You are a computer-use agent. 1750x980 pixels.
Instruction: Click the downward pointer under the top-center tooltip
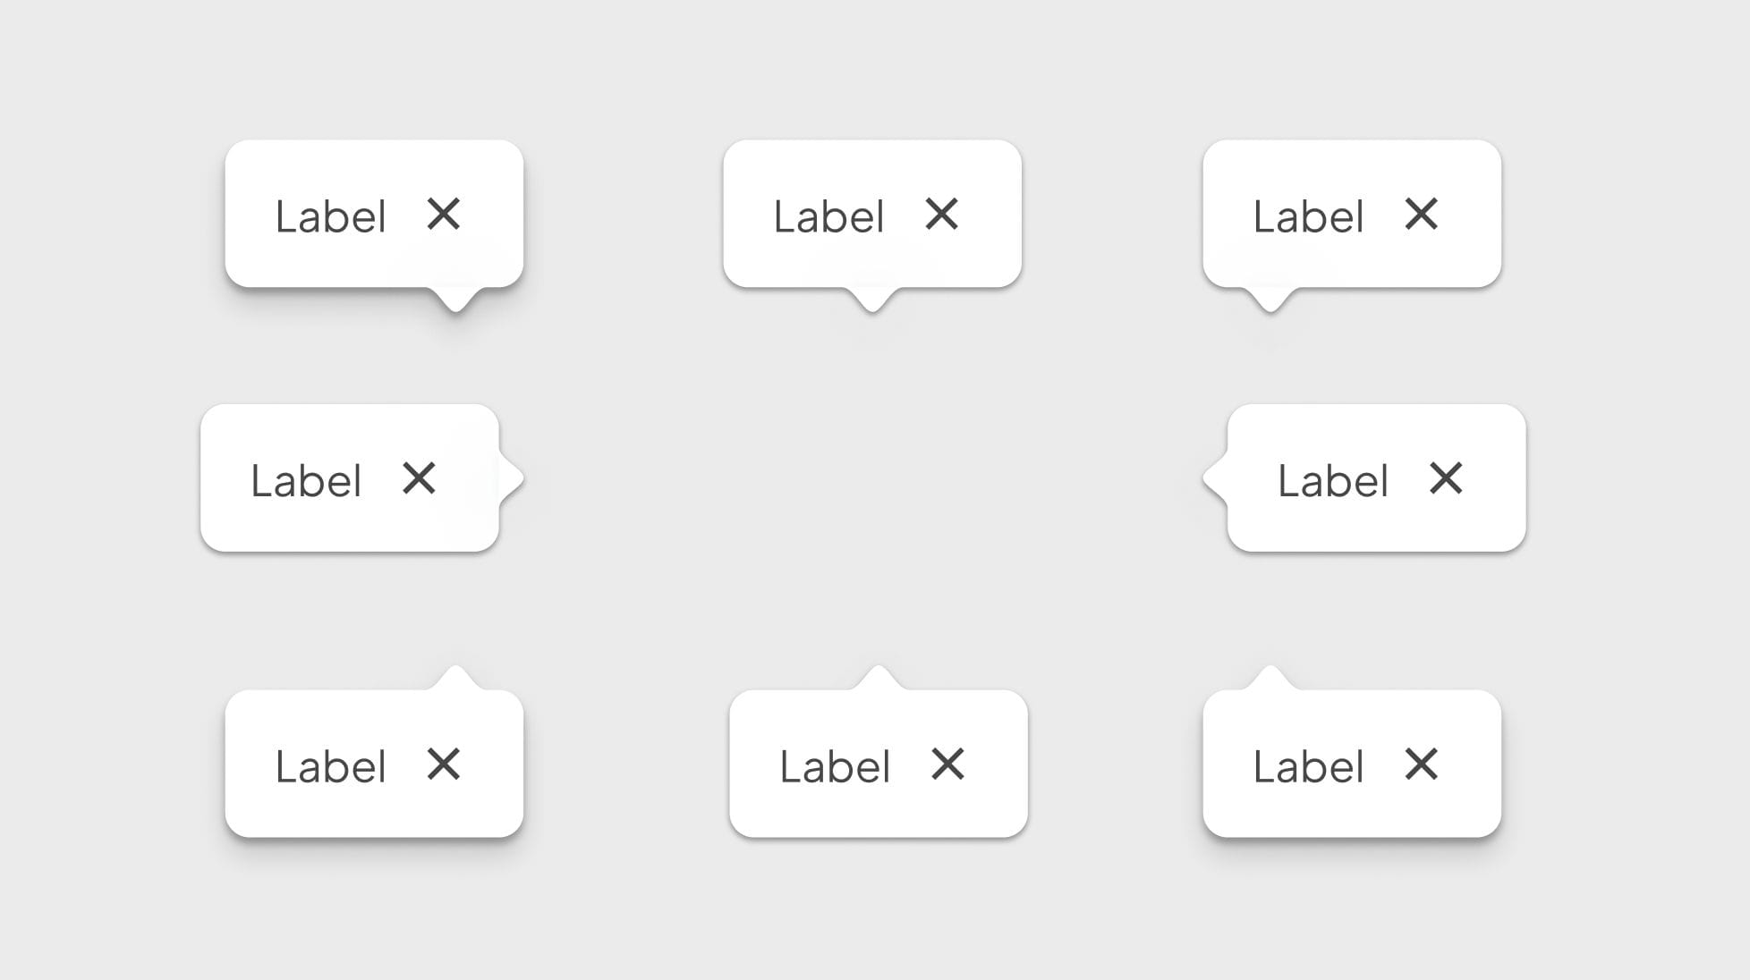click(872, 300)
